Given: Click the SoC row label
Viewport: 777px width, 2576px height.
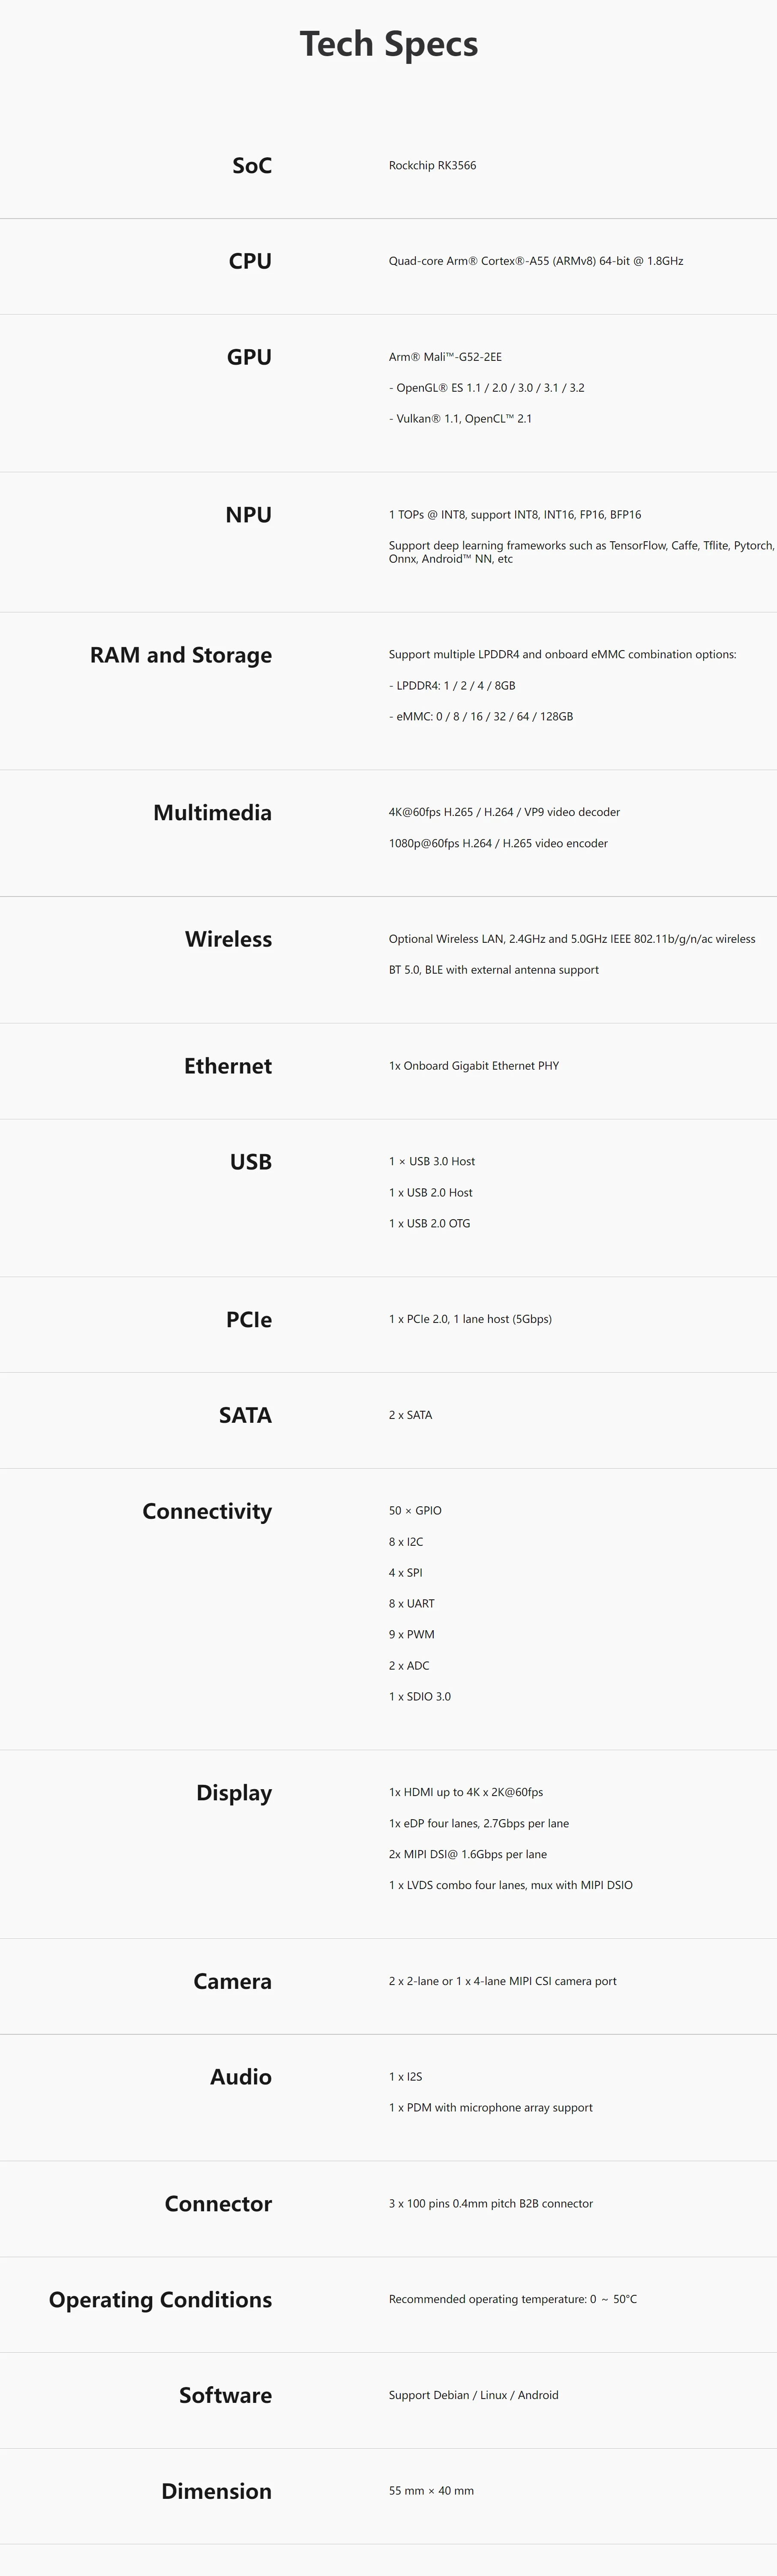Looking at the screenshot, I should point(252,166).
